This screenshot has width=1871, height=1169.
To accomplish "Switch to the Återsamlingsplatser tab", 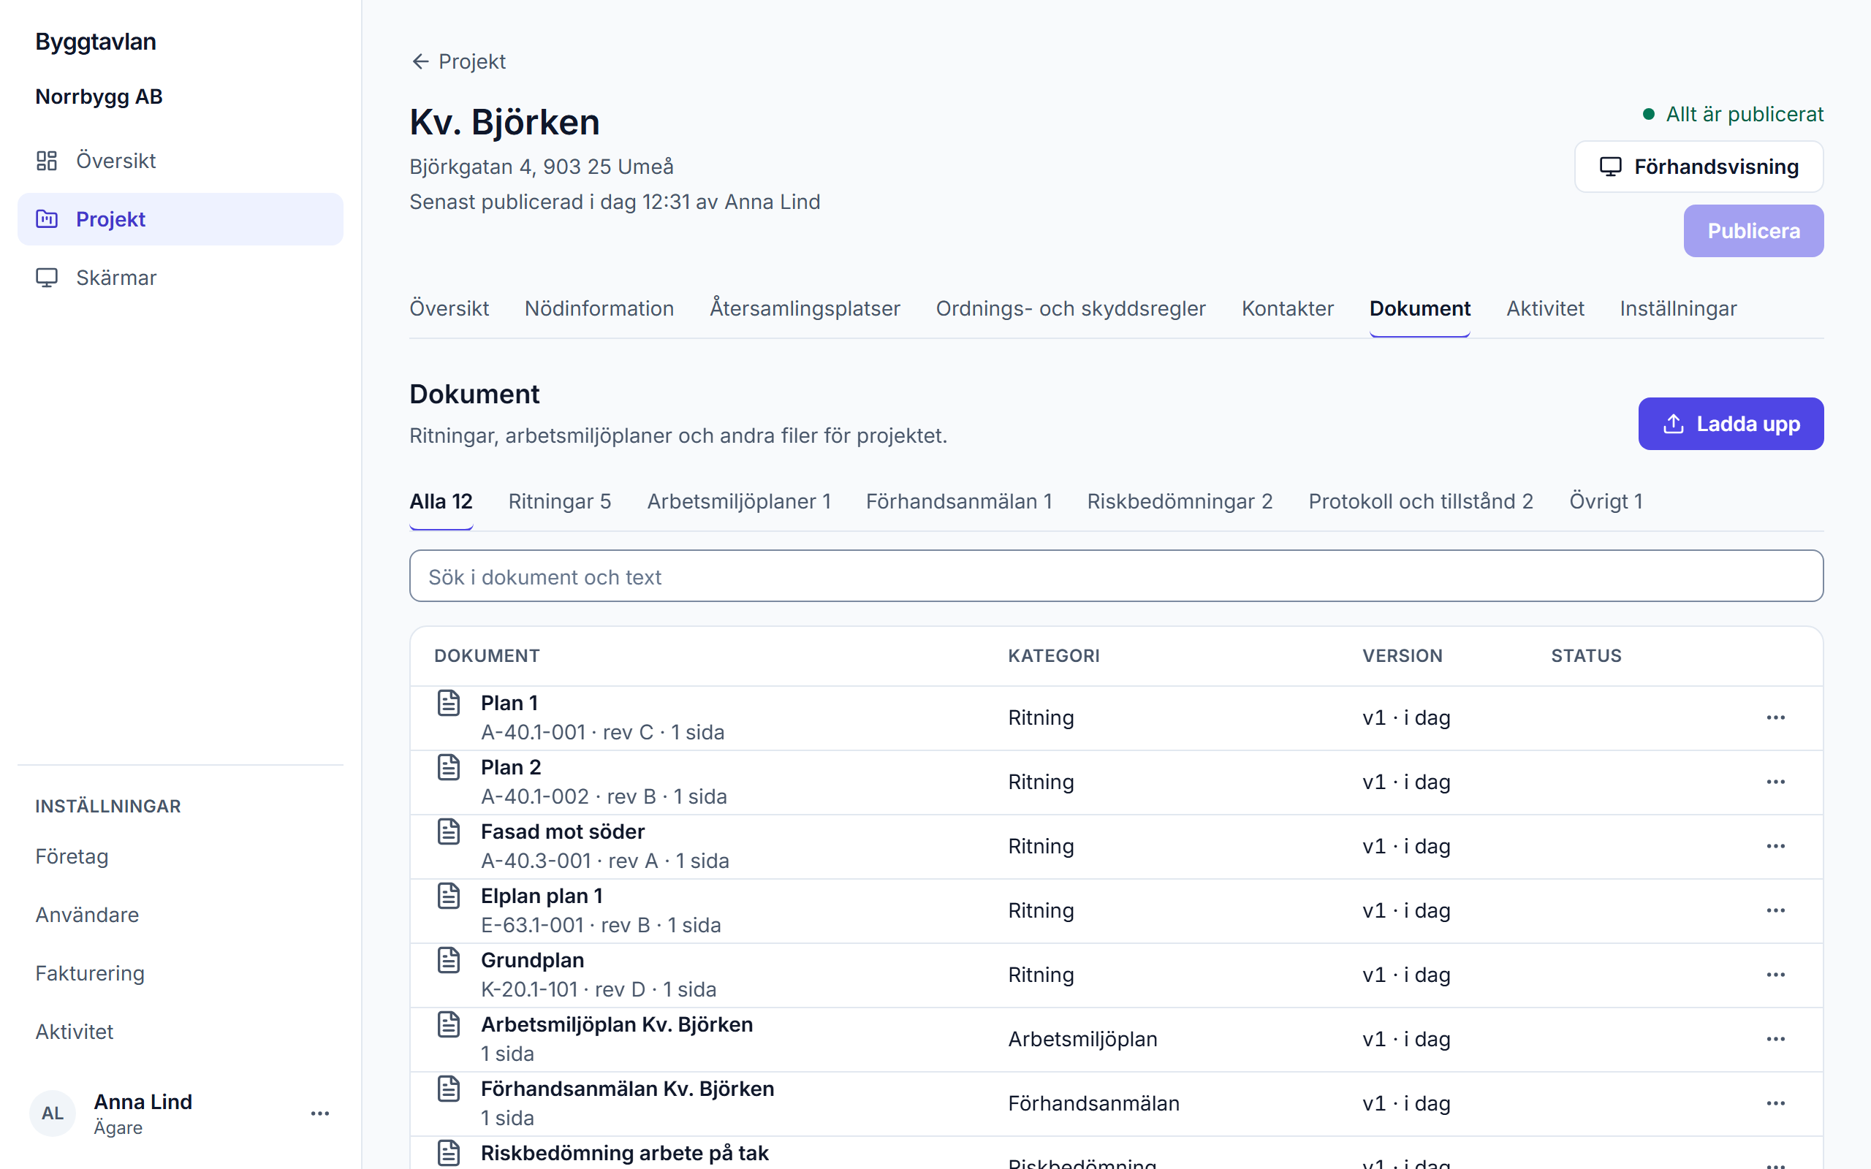I will (x=805, y=308).
